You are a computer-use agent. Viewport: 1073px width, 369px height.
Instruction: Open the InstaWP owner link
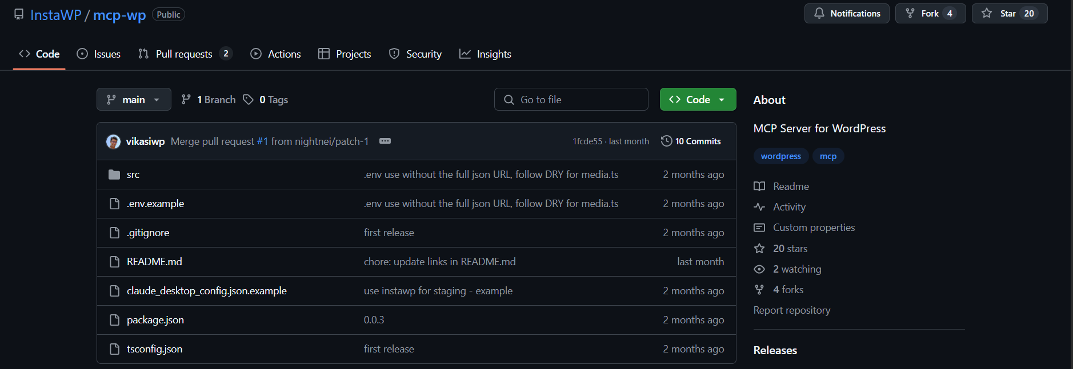coord(56,15)
